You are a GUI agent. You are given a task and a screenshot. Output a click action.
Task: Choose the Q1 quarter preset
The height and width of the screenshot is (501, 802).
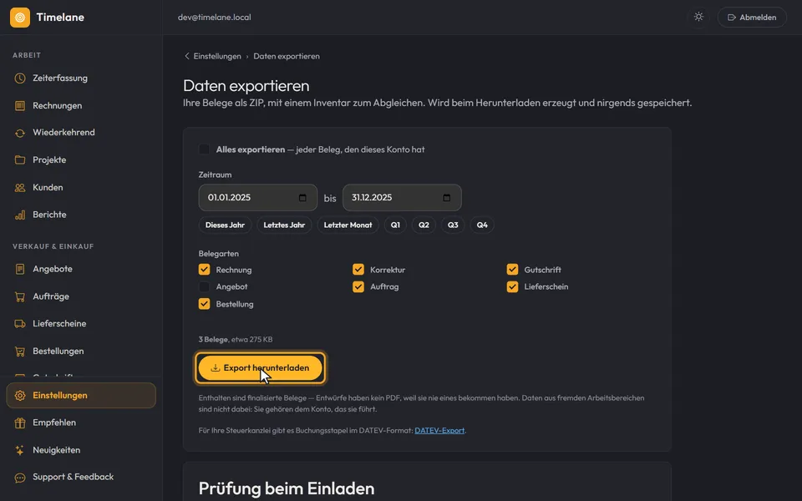point(395,225)
